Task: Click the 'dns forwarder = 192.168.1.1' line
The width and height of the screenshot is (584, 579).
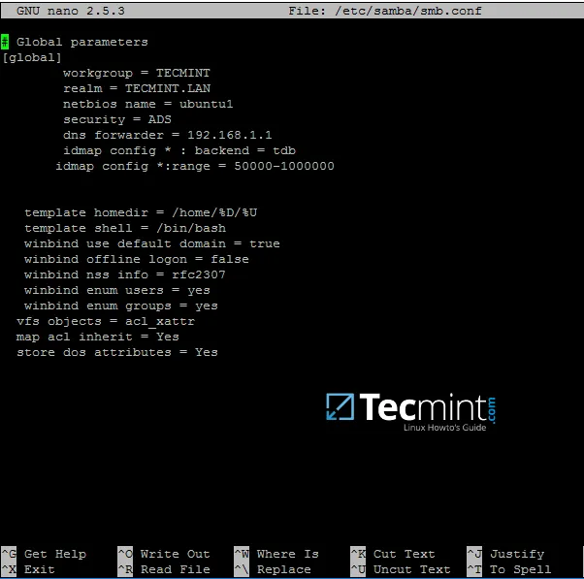Action: pos(167,135)
